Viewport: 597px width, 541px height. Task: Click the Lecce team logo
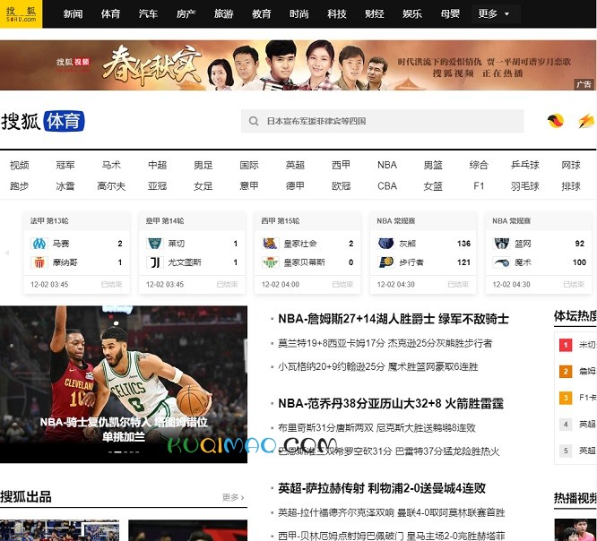155,244
